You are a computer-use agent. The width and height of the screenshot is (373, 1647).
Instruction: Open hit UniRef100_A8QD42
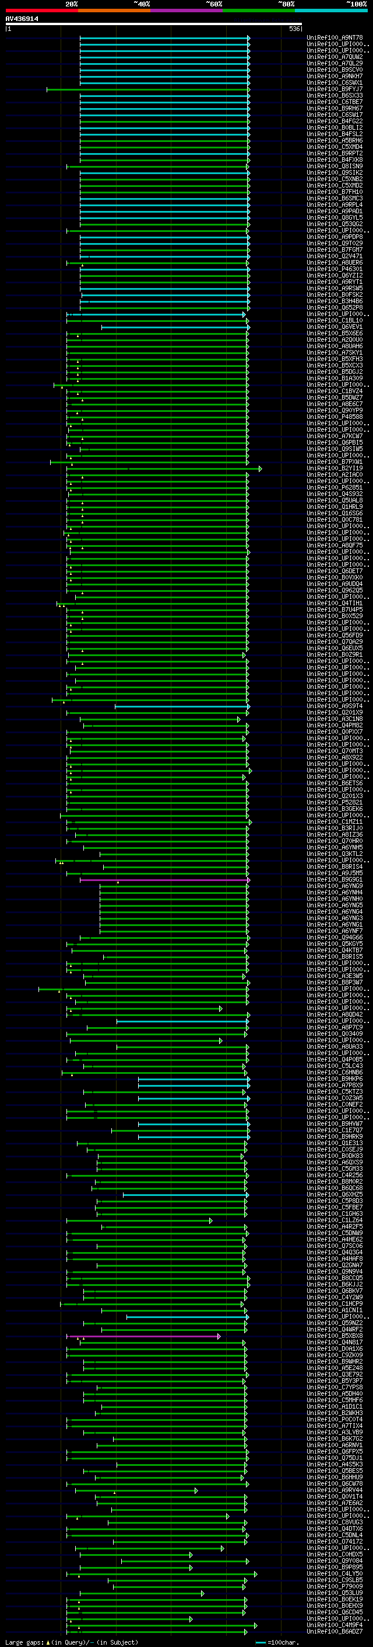[x=335, y=1015]
